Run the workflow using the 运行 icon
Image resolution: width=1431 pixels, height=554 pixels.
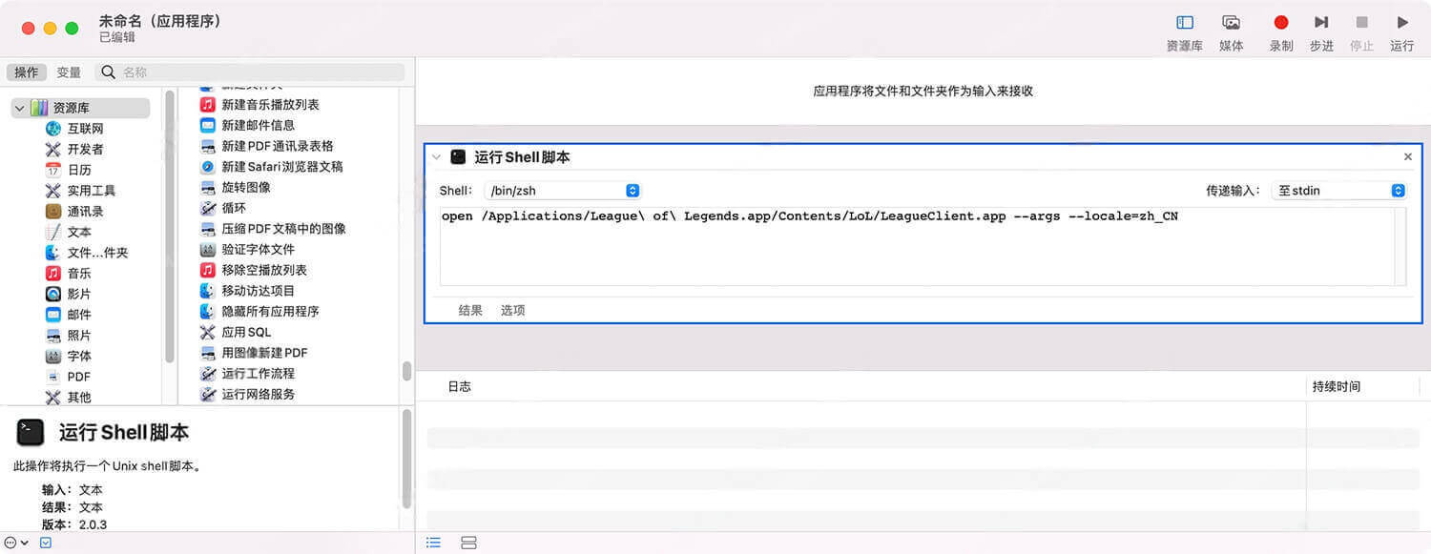click(x=1402, y=24)
